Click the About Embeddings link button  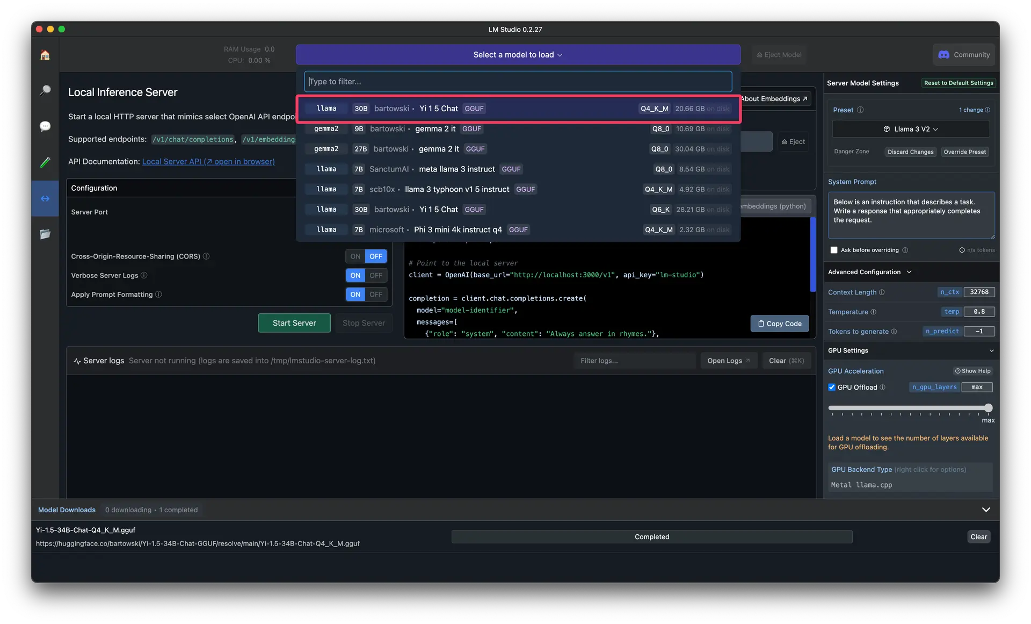pyautogui.click(x=775, y=99)
